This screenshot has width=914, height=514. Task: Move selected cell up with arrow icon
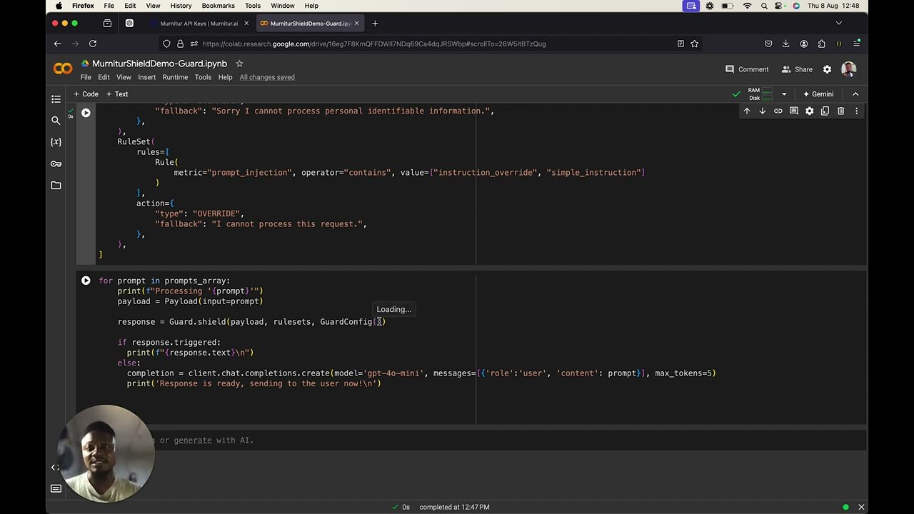[747, 111]
